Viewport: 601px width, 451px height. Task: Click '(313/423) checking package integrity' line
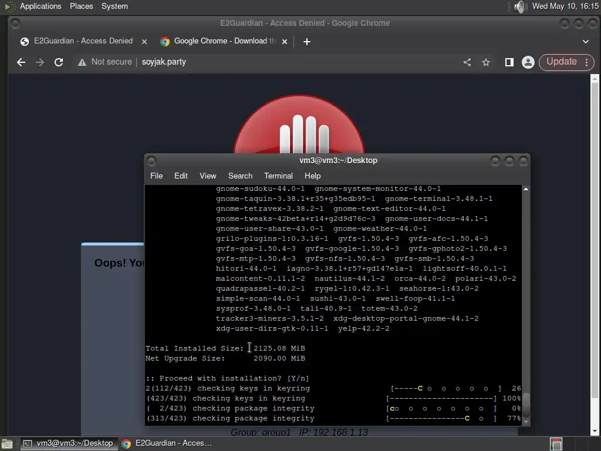[230, 418]
